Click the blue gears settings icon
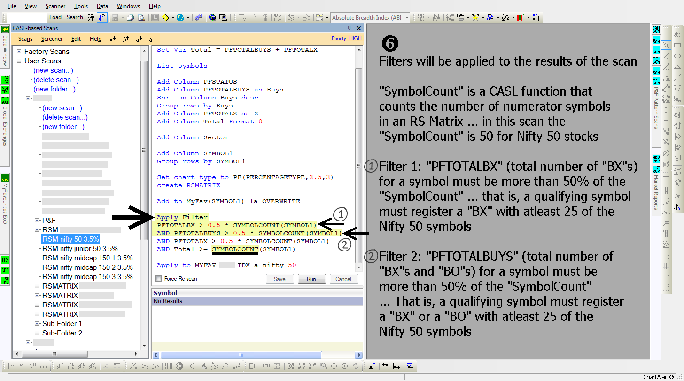Image resolution: width=684 pixels, height=381 pixels. (198, 17)
